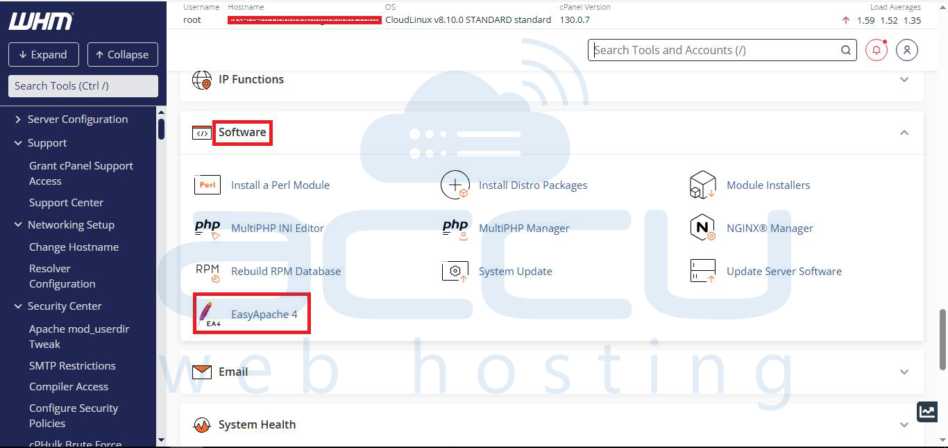
Task: Click the NGINX Manager hexagon icon
Action: (702, 228)
